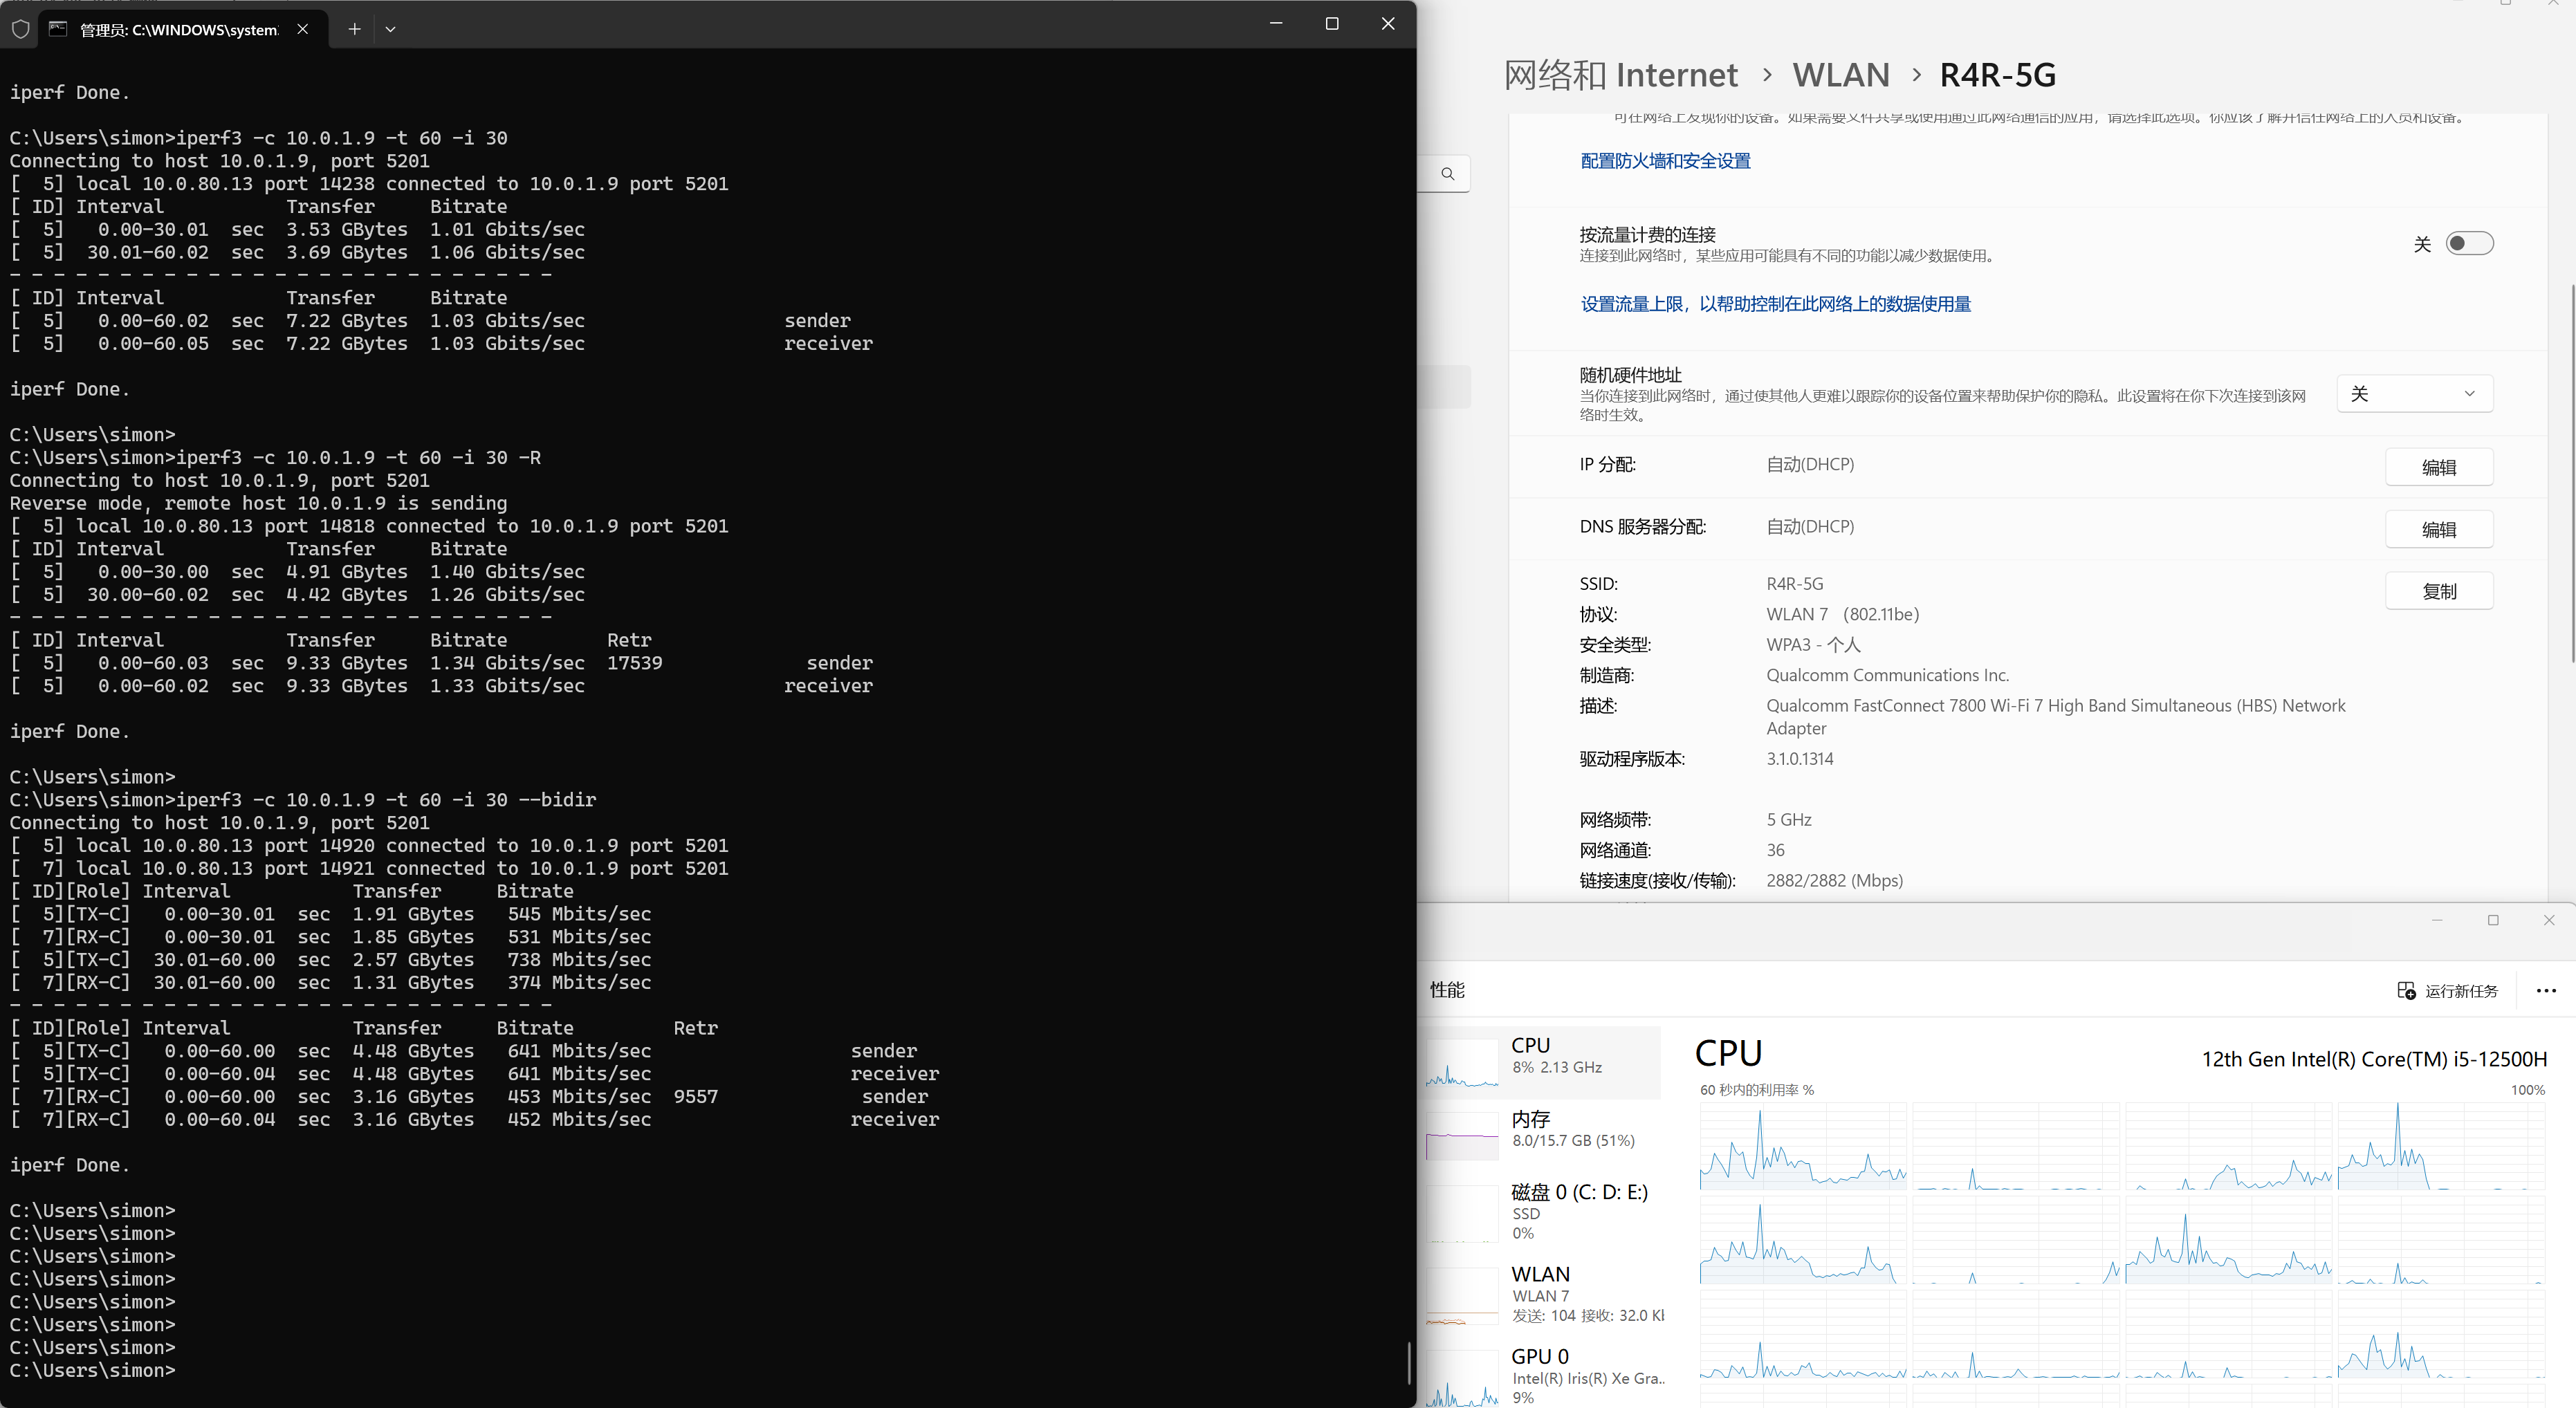Click the 12th Gen Intel Core i5-12500H label
Viewport: 2576px width, 1408px height.
click(x=2374, y=1059)
